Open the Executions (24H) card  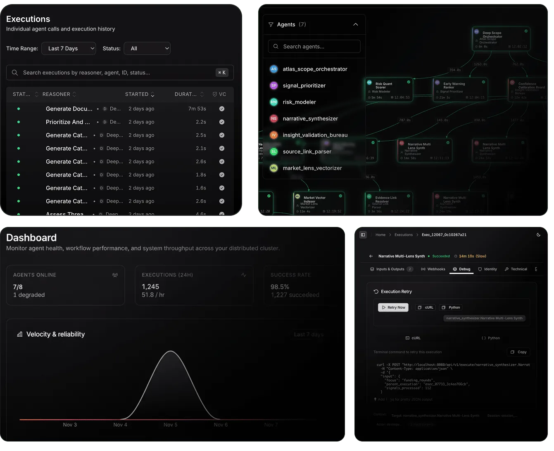tap(194, 285)
